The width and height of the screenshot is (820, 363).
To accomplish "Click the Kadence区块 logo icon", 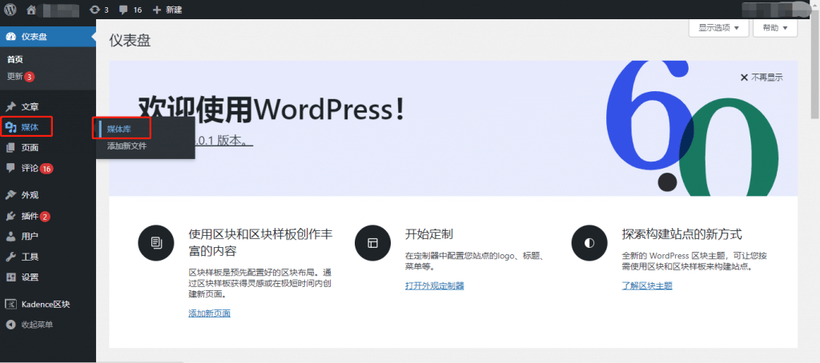I will tap(11, 305).
